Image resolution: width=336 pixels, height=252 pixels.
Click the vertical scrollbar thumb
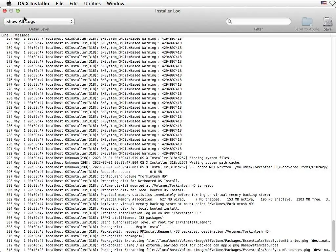click(333, 236)
